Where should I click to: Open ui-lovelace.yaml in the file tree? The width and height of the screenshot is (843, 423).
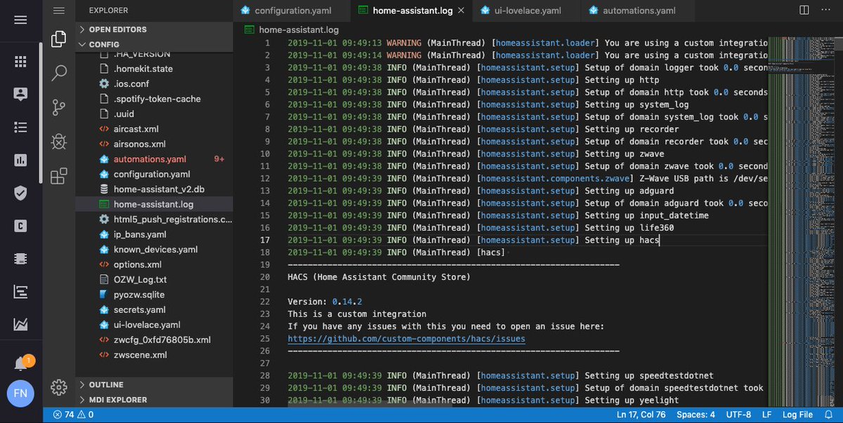[155, 325]
